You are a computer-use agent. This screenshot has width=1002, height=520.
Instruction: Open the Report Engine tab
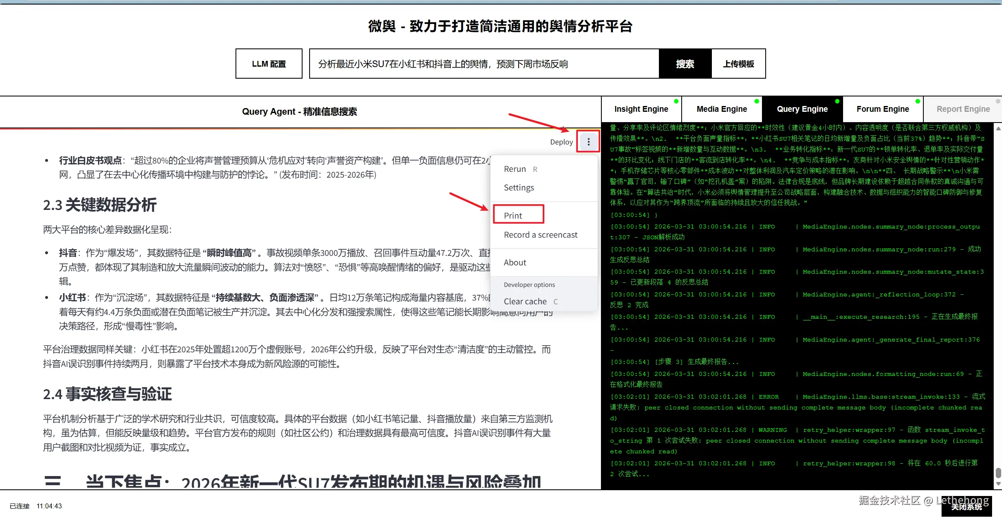point(963,109)
